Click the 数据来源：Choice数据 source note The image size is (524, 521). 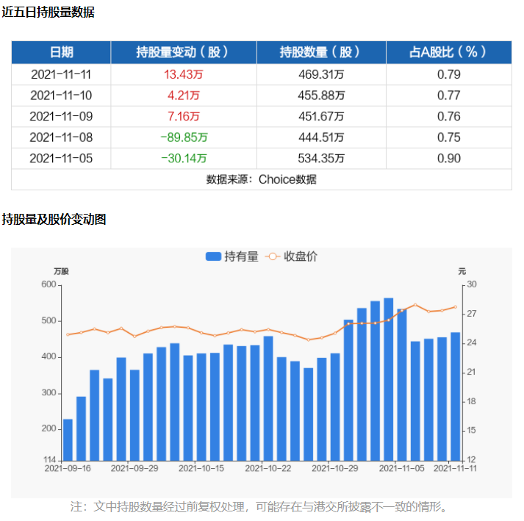tap(262, 180)
